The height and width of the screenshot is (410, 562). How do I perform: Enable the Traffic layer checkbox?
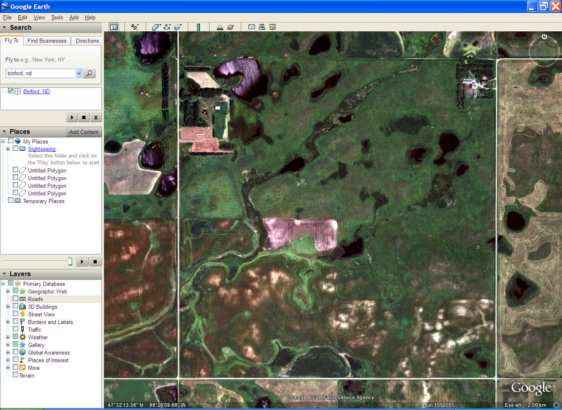click(x=15, y=329)
